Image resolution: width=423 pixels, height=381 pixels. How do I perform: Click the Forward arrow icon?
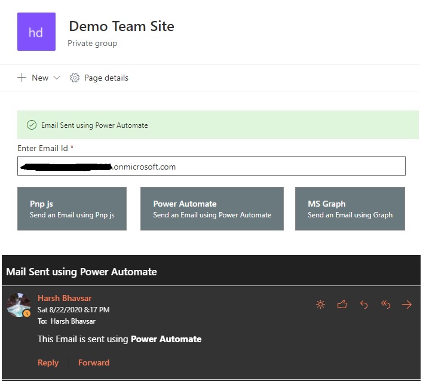coord(407,305)
